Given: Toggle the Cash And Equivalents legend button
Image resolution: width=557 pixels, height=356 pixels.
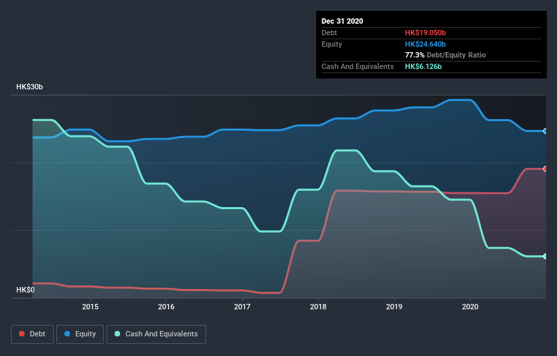Looking at the screenshot, I should [156, 334].
